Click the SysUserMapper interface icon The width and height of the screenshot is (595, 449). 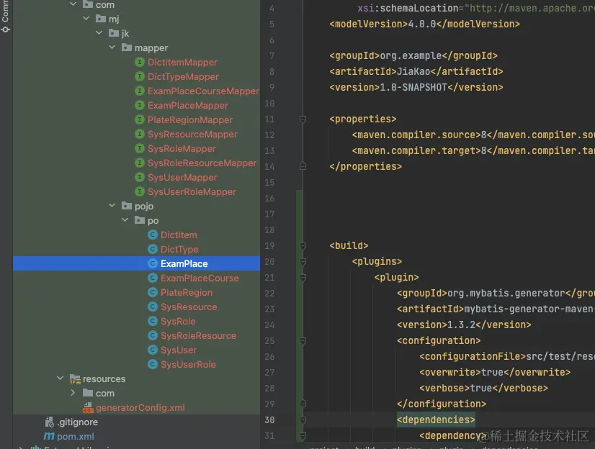pyautogui.click(x=140, y=177)
